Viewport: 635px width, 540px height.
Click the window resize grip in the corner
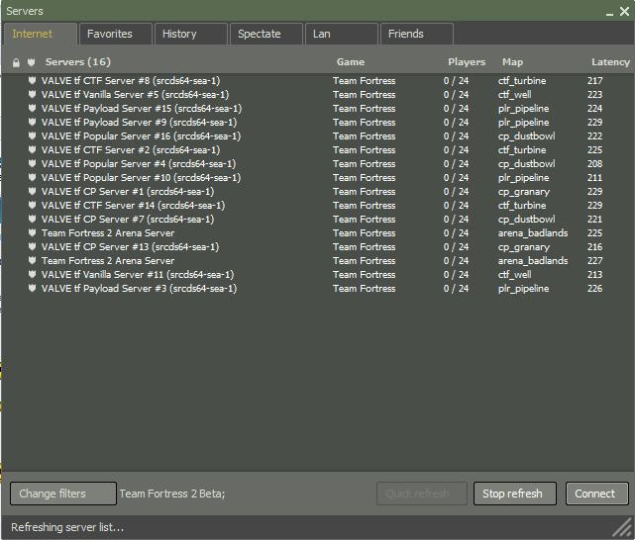pyautogui.click(x=622, y=527)
